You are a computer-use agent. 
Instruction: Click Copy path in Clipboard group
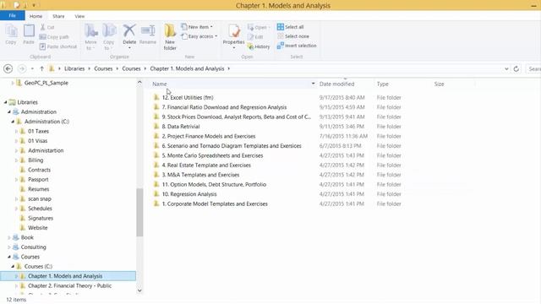click(x=54, y=37)
